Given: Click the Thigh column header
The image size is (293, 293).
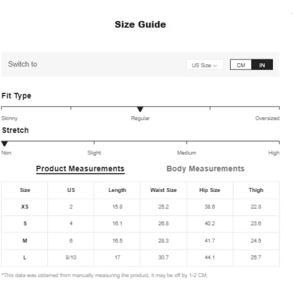Looking at the screenshot, I should click(x=256, y=190).
